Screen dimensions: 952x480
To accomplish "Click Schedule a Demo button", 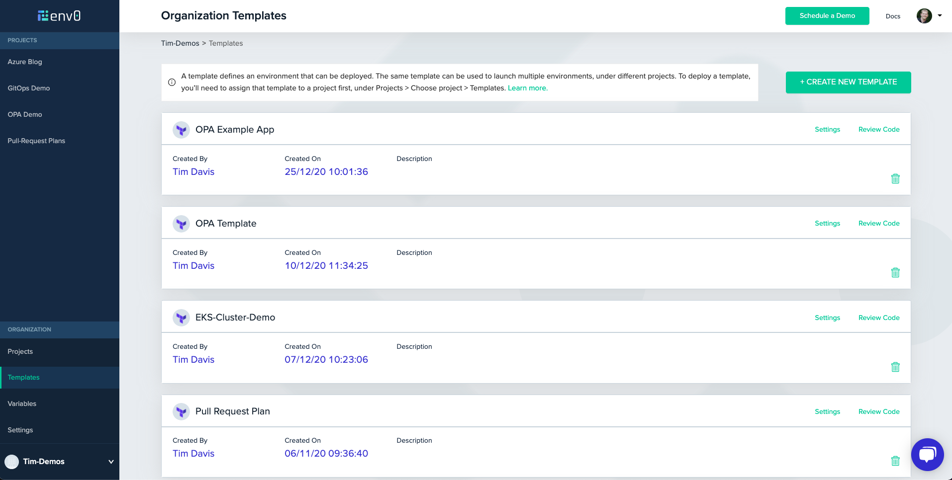I will tap(827, 16).
